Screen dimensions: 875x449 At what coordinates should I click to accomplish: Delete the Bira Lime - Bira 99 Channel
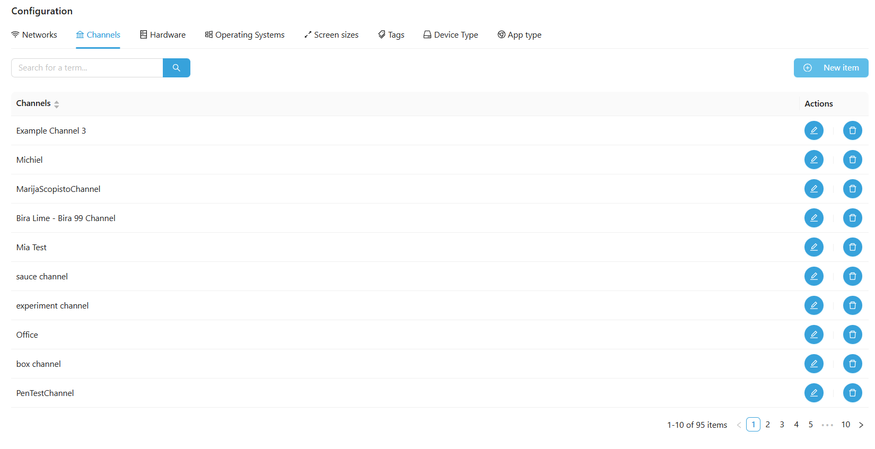click(x=852, y=218)
